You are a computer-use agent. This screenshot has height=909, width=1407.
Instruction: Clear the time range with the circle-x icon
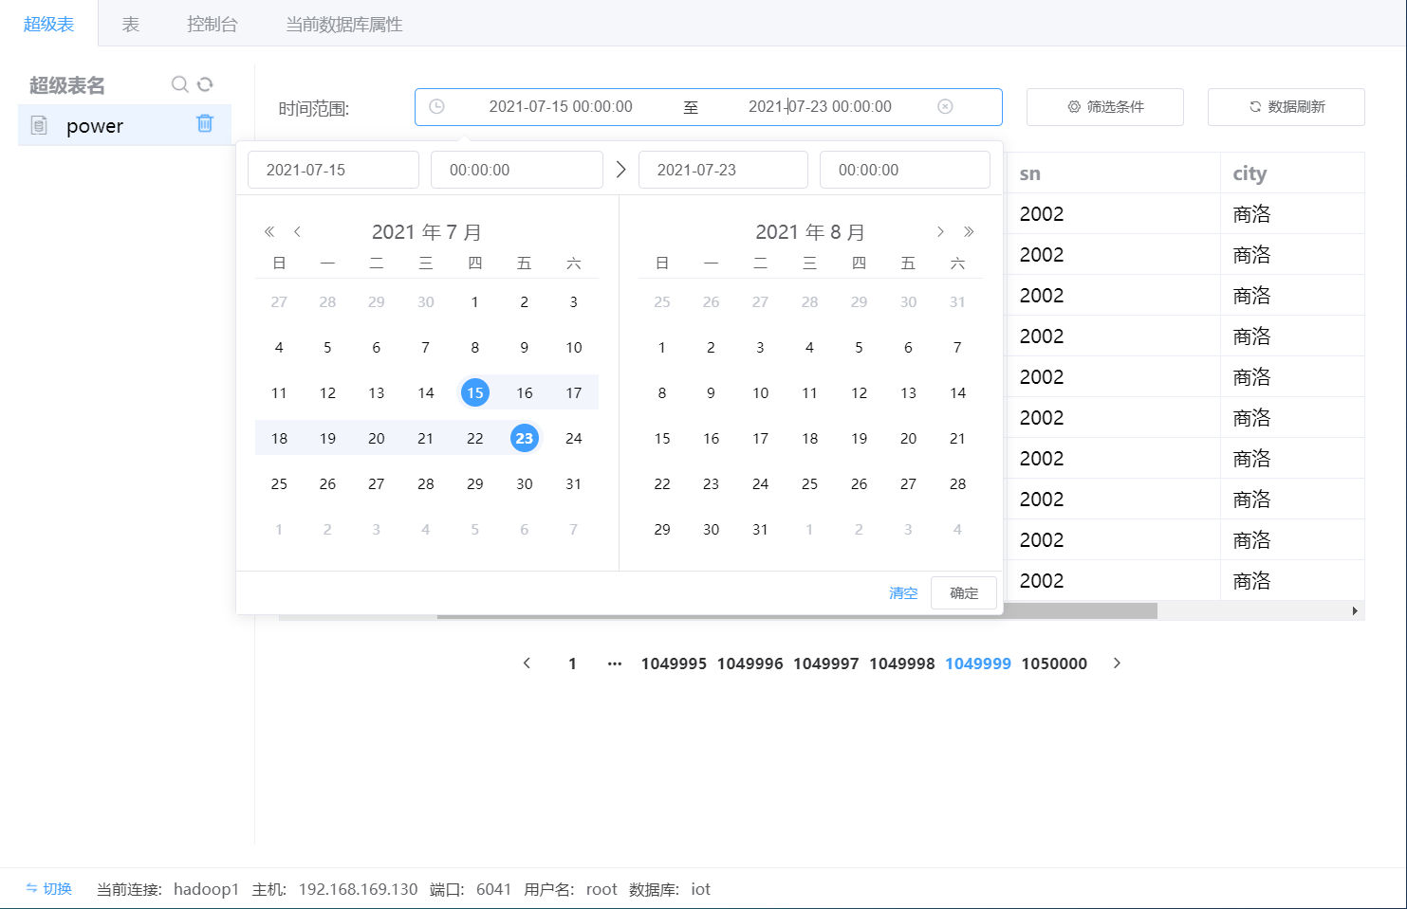pyautogui.click(x=945, y=106)
